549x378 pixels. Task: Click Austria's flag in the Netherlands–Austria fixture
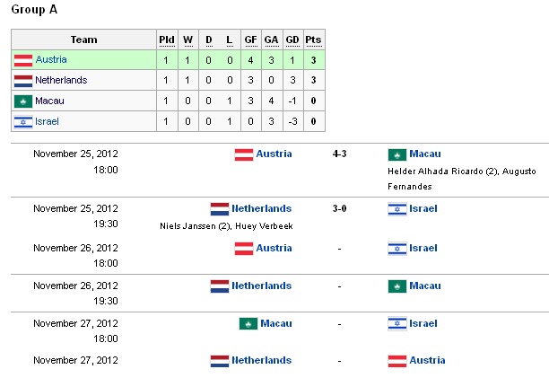(x=396, y=361)
